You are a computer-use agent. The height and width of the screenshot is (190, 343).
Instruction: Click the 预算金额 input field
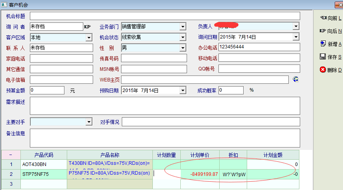click(47, 90)
